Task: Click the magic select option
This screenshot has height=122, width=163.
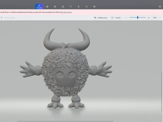Action: pos(8,18)
